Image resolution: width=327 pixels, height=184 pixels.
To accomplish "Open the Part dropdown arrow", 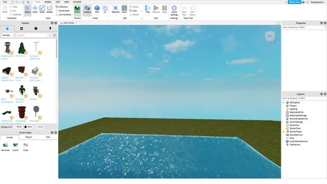I will coord(97,15).
